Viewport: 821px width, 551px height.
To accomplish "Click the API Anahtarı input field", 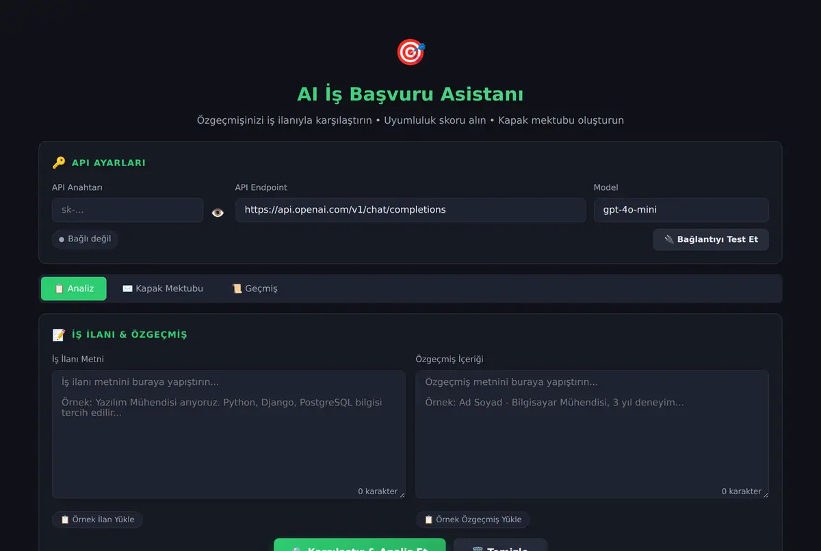I will (127, 210).
